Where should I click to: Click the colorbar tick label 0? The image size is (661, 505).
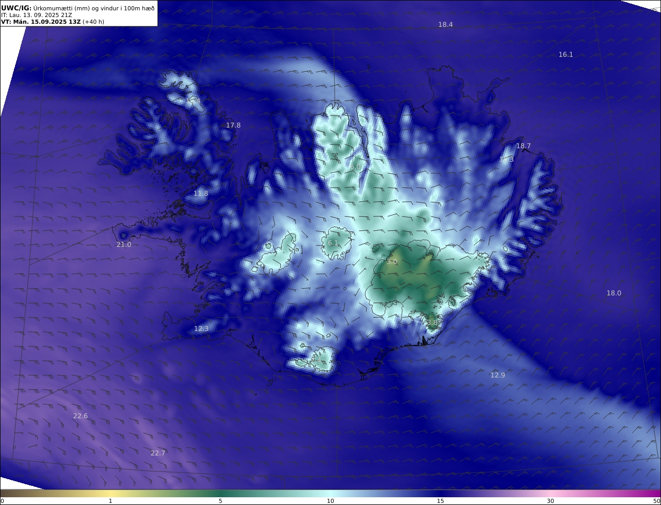[2, 501]
